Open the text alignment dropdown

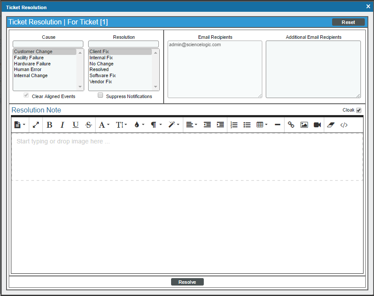tap(191, 125)
